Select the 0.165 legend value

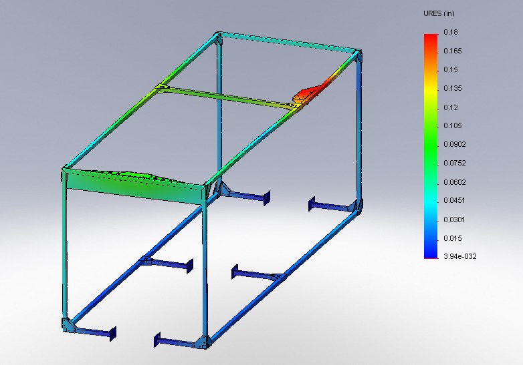point(453,51)
